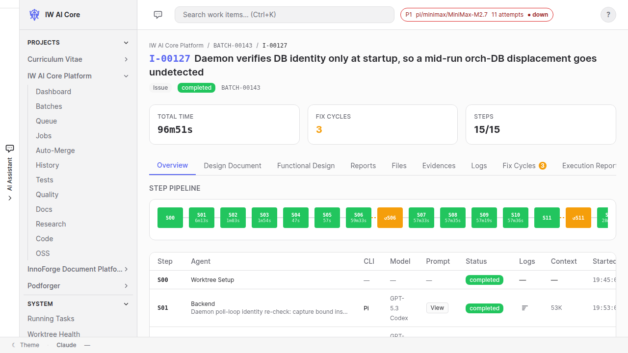The width and height of the screenshot is (628, 353).
Task: Select the S10 57m36s pipeline block
Action: (x=516, y=218)
